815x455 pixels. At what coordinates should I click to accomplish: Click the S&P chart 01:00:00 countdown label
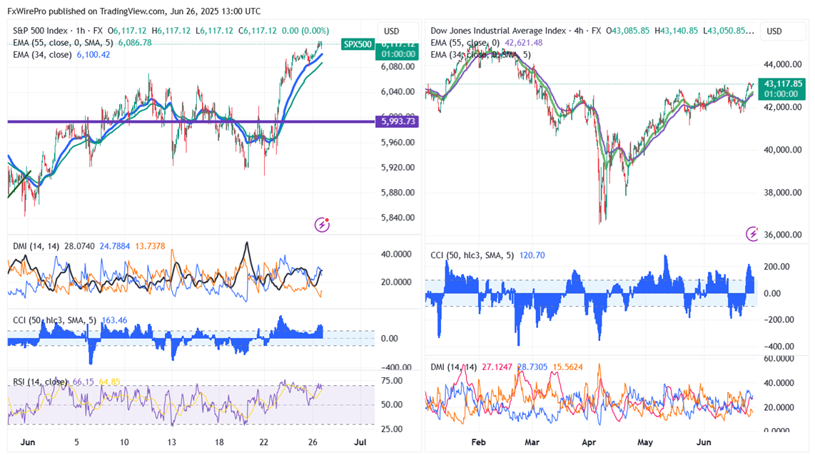[398, 54]
